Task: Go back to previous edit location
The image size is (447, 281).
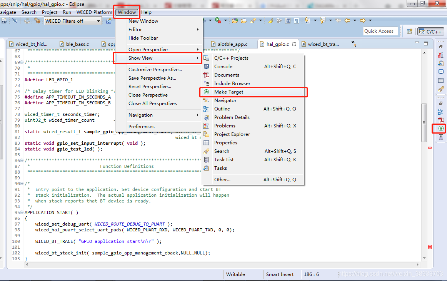Action: [x=338, y=20]
